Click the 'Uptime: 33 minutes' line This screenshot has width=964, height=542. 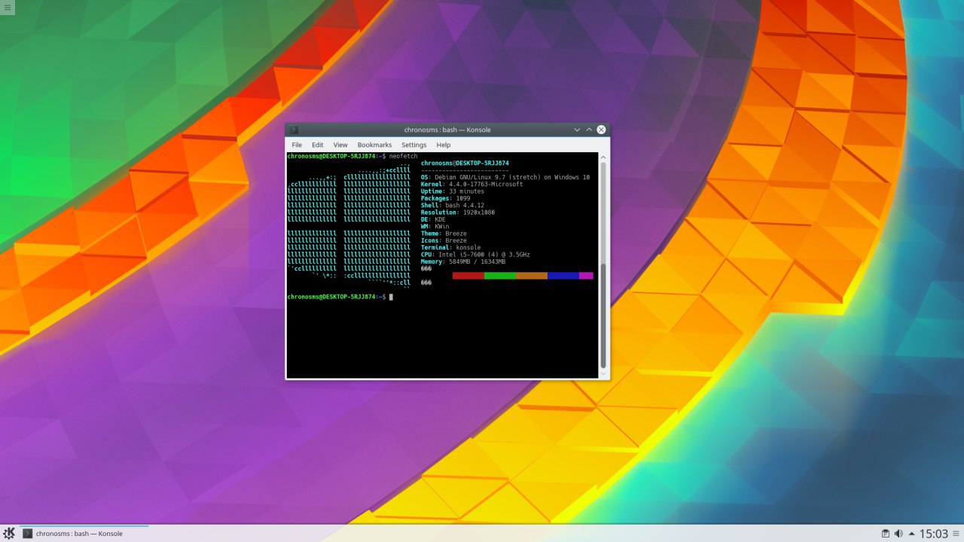click(452, 191)
